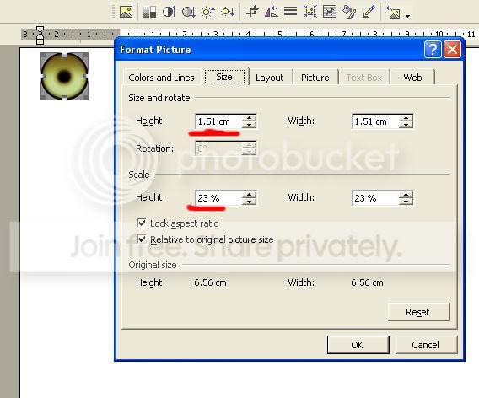Decrease Scale Height with the down spinner
Image resolution: width=479 pixels, height=398 pixels.
point(249,202)
